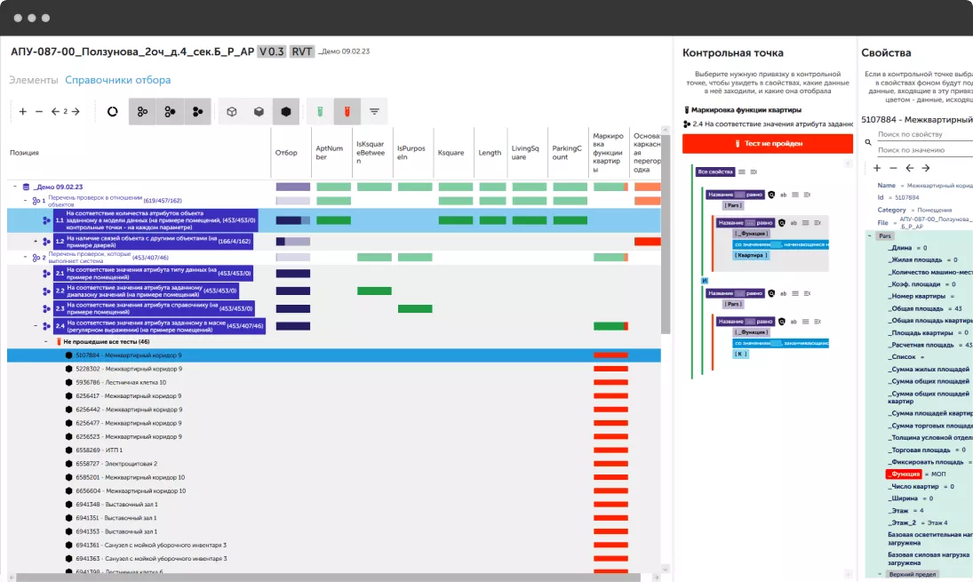Collapse the Pars group in properties
The height and width of the screenshot is (582, 973).
(870, 236)
